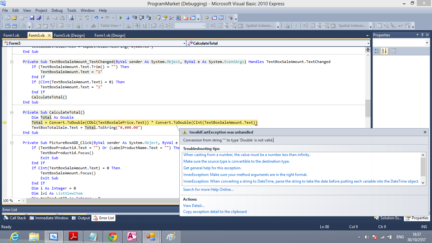Image resolution: width=432 pixels, height=243 pixels.
Task: Click the View Detail... link
Action: click(194, 206)
